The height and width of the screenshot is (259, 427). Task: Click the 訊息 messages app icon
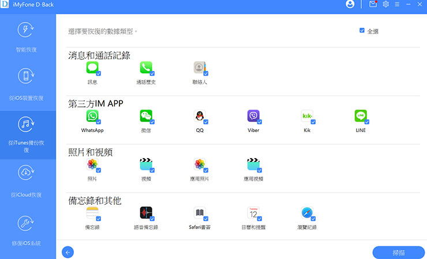tap(92, 67)
